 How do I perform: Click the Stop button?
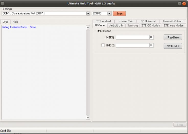pyautogui.click(x=180, y=125)
